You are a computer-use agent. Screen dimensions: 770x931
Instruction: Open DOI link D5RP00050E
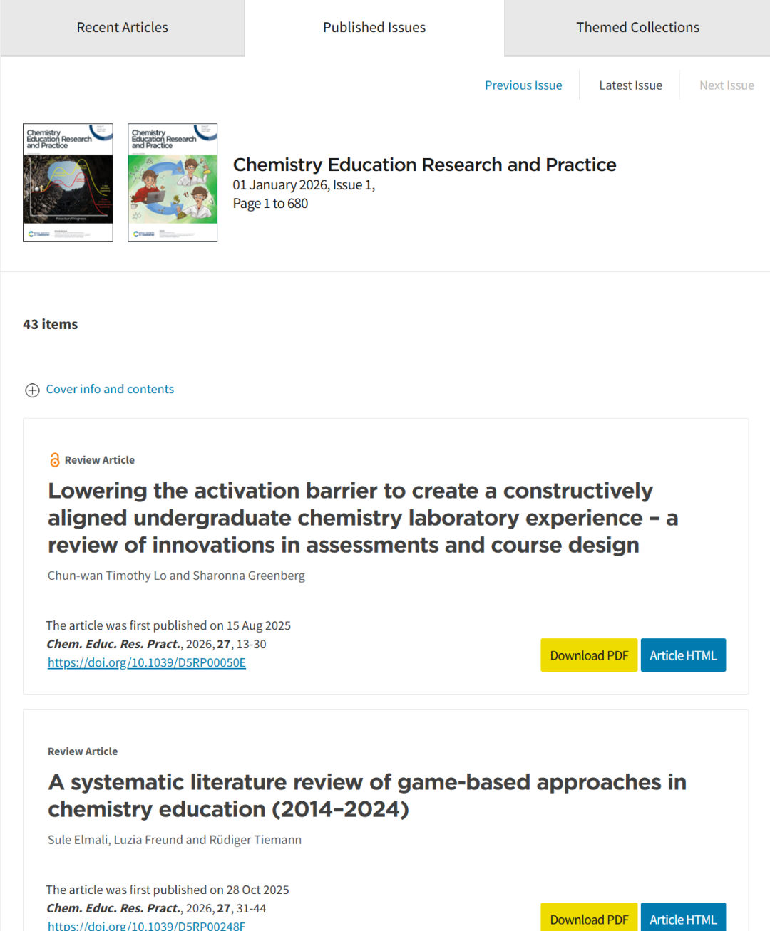tap(147, 662)
